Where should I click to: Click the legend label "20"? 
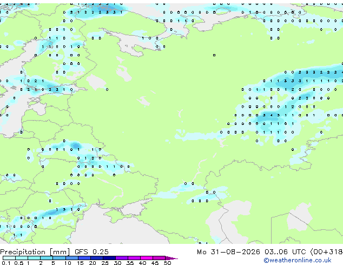coord(93,263)
